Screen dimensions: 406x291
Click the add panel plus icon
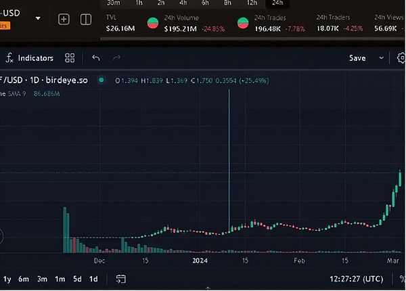click(x=64, y=19)
